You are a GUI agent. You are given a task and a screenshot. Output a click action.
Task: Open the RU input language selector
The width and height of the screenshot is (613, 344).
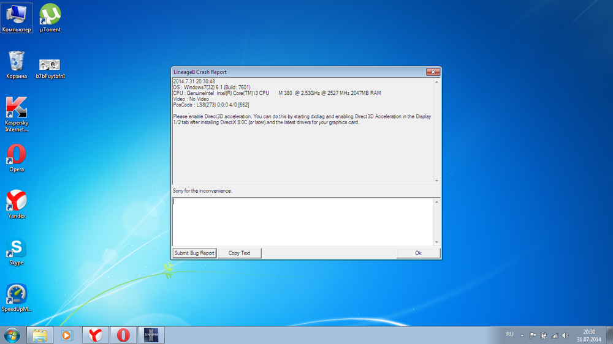[509, 334]
